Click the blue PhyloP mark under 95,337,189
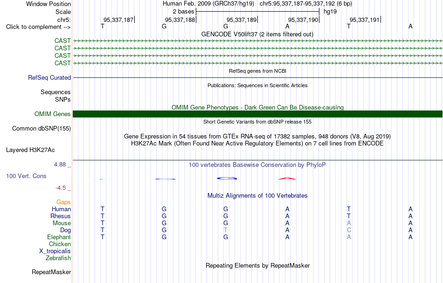This screenshot has height=283, width=443. point(227,178)
